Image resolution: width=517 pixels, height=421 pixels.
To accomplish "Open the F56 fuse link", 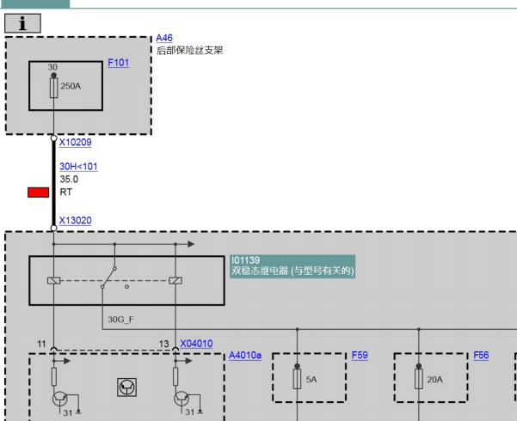I will tap(481, 355).
